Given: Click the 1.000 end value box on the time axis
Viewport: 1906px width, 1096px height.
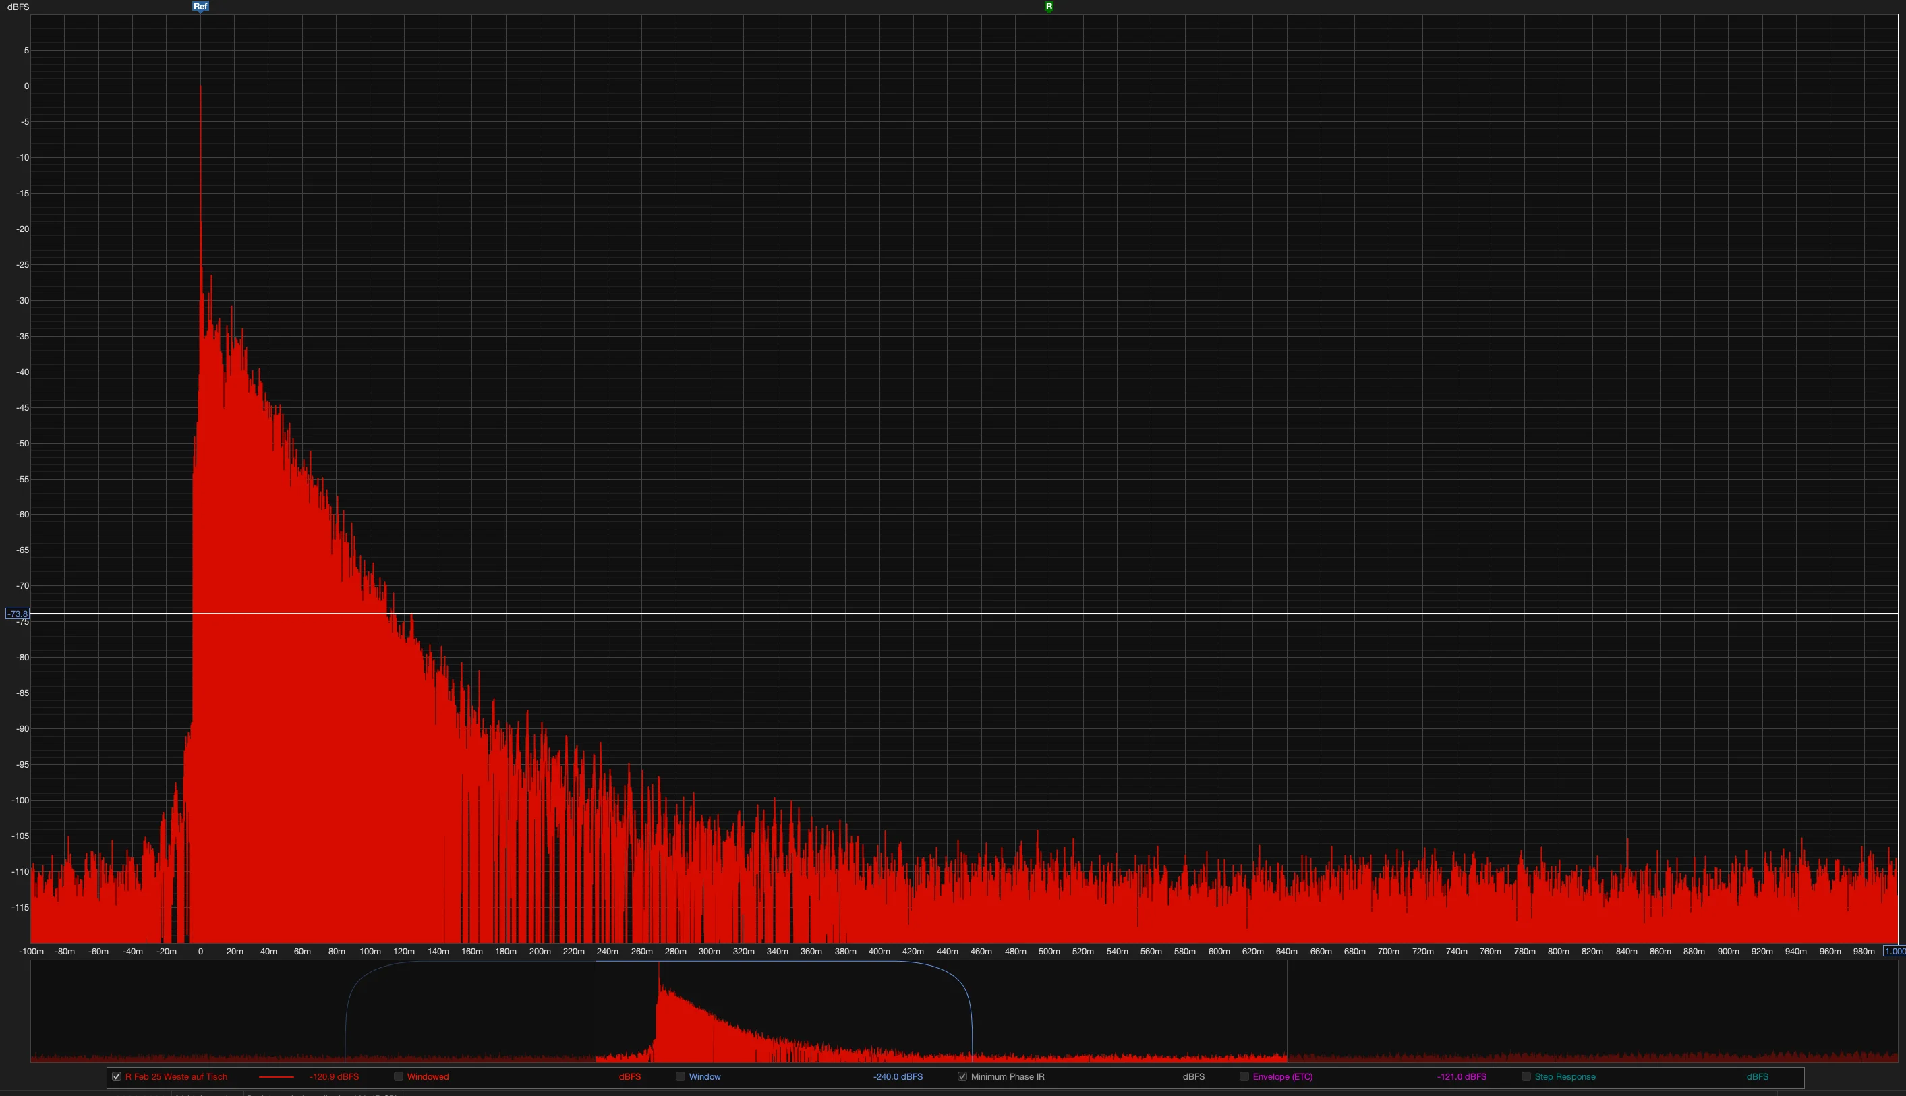Looking at the screenshot, I should pos(1894,952).
